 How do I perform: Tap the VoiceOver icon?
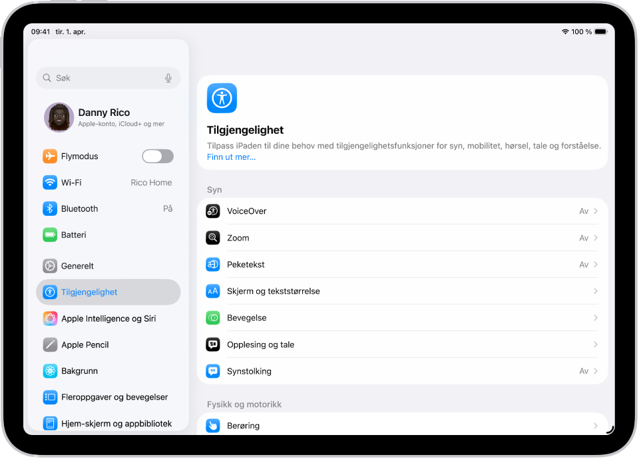click(213, 211)
